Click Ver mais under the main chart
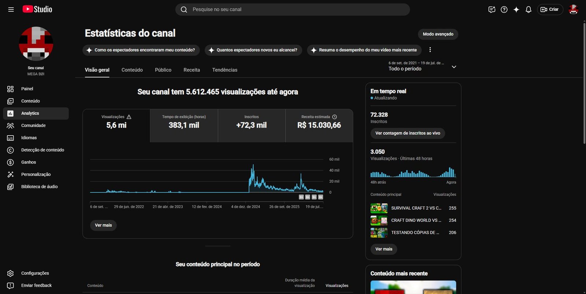586x294 pixels. [103, 225]
